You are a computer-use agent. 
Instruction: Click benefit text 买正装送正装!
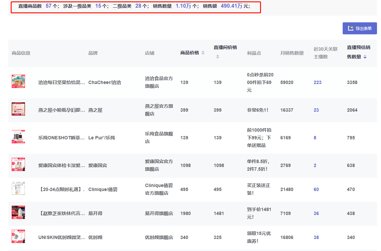pos(259,189)
